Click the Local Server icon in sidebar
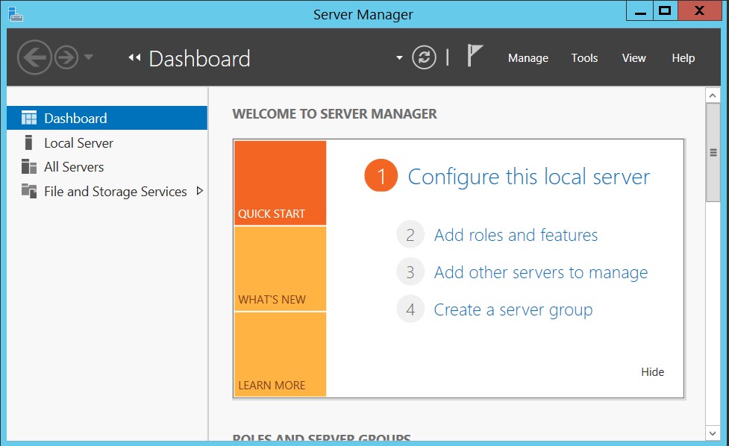This screenshot has height=446, width=729. pyautogui.click(x=28, y=142)
